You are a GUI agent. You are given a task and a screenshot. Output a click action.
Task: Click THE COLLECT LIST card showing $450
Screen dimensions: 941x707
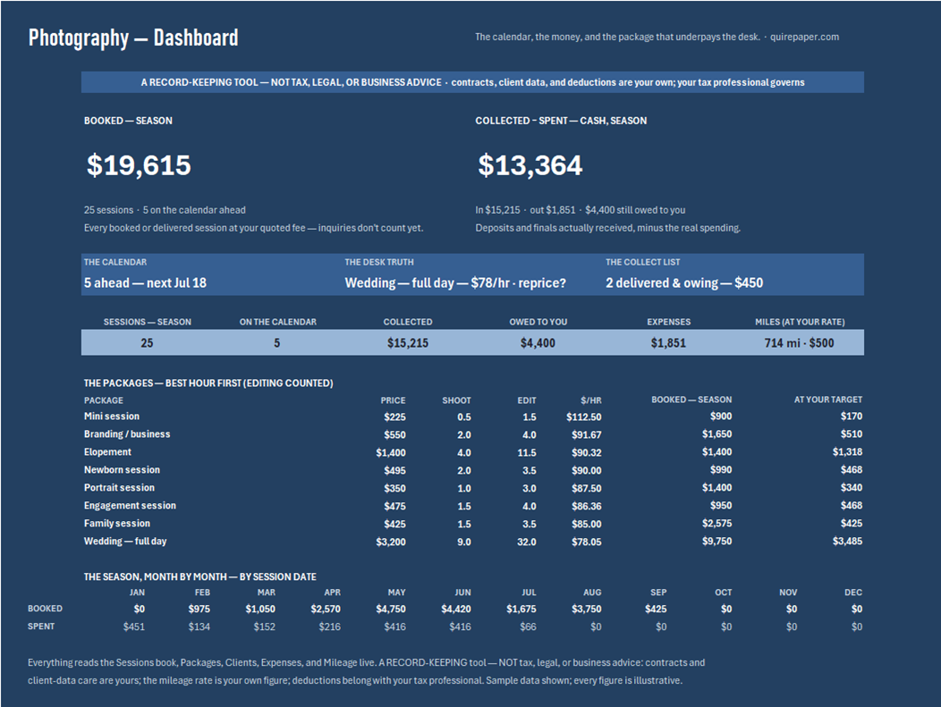[x=733, y=274]
